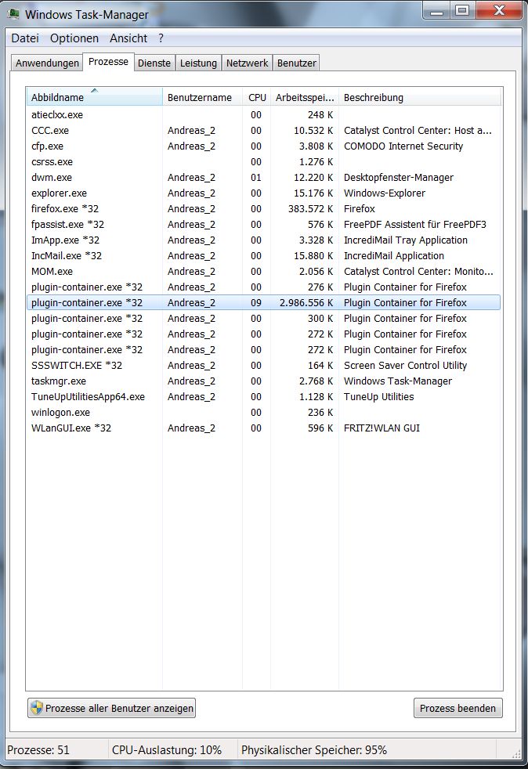The height and width of the screenshot is (769, 528).
Task: Click the FRITZ!WLAN GUI description
Action: tap(382, 428)
